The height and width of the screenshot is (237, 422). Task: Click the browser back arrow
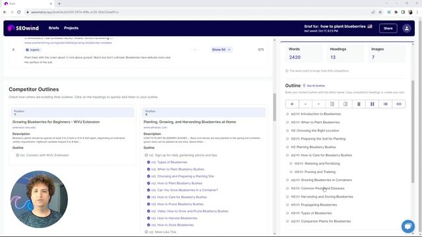tap(5, 12)
